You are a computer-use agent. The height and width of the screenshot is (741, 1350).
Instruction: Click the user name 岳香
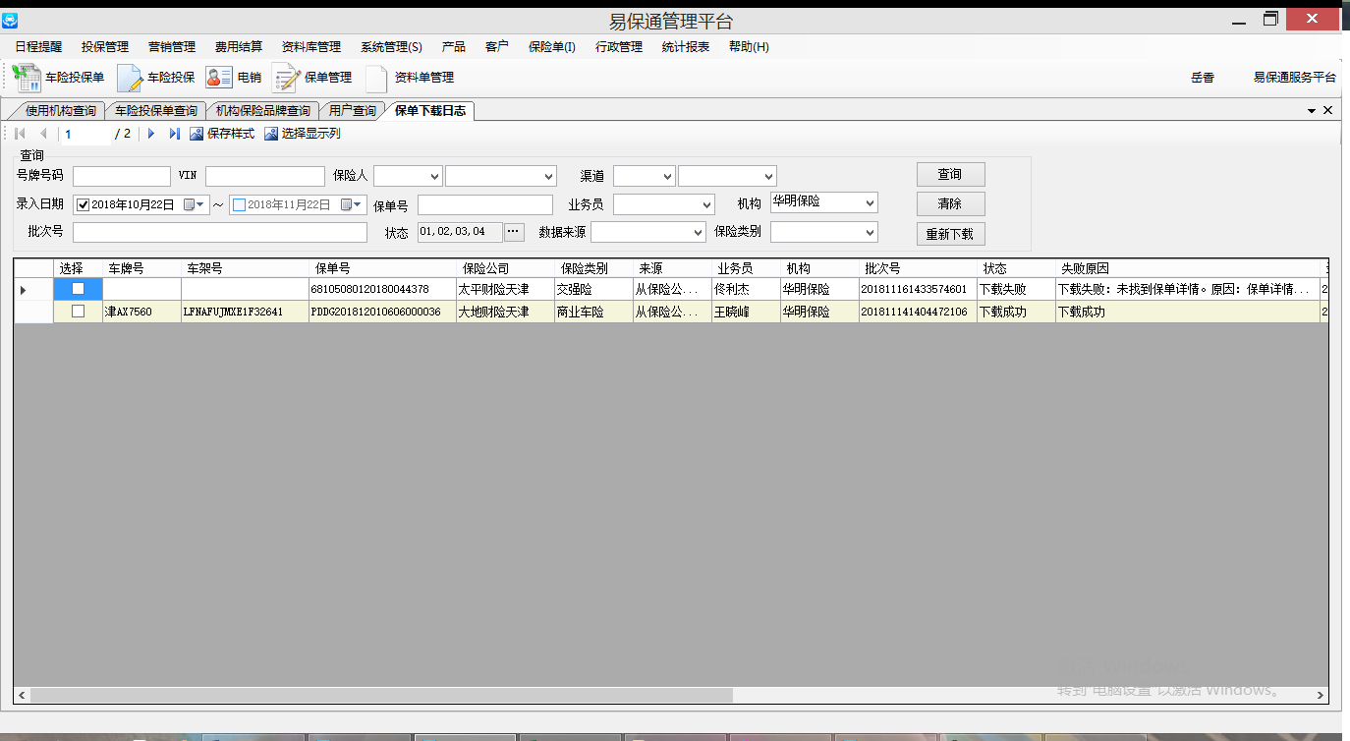[1203, 77]
